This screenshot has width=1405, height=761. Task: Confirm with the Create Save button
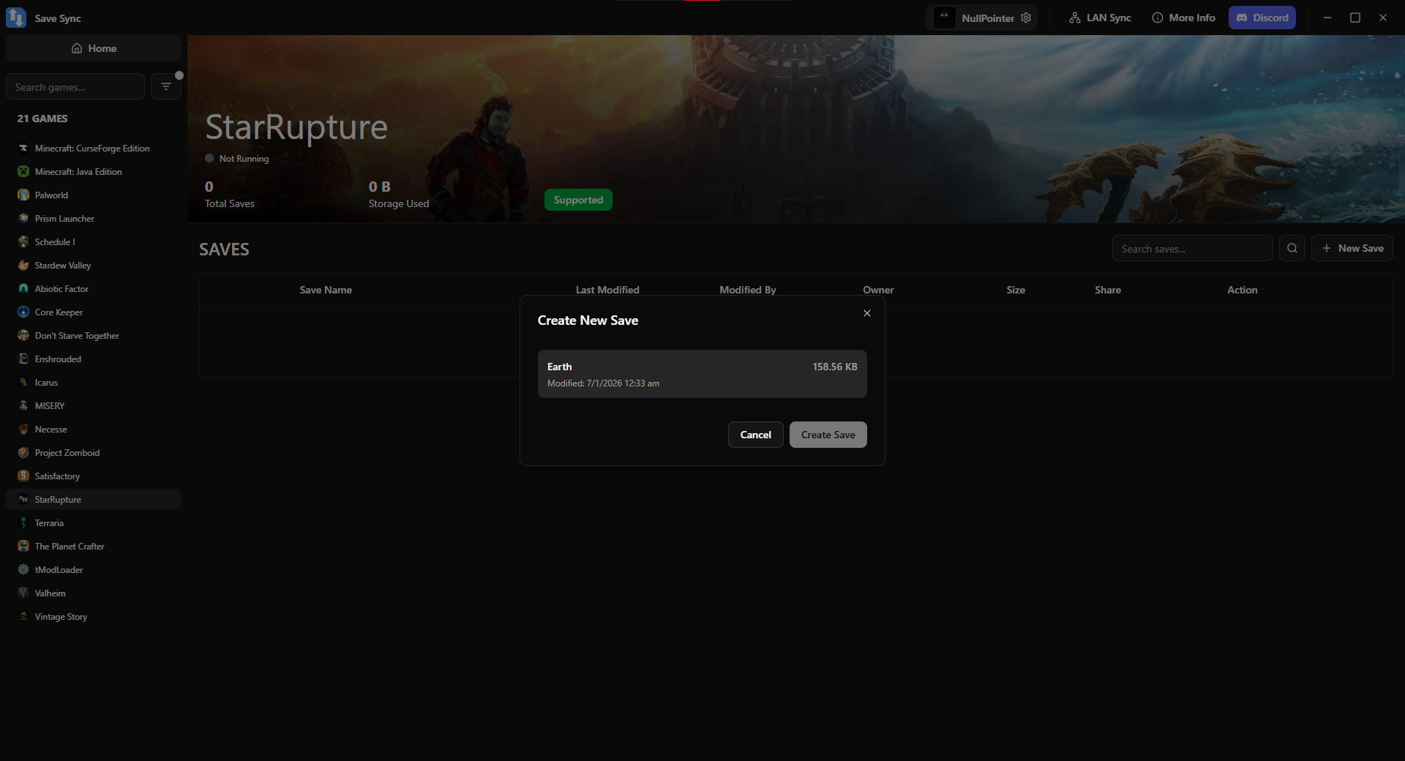coord(828,435)
